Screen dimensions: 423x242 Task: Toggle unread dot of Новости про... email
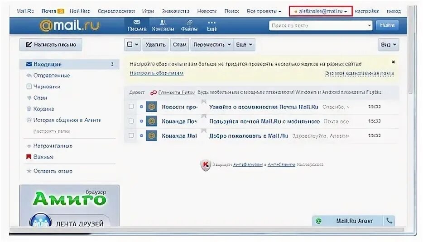(141, 107)
